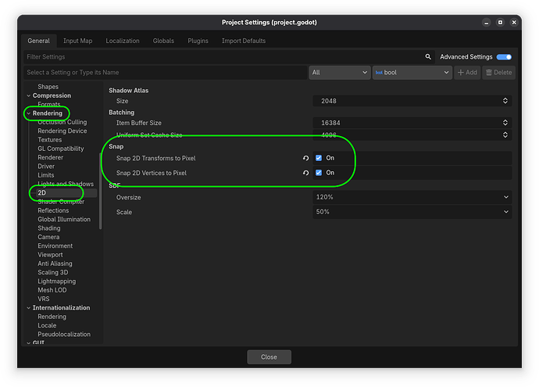Open the Import Defaults tab
The height and width of the screenshot is (387, 539).
243,41
